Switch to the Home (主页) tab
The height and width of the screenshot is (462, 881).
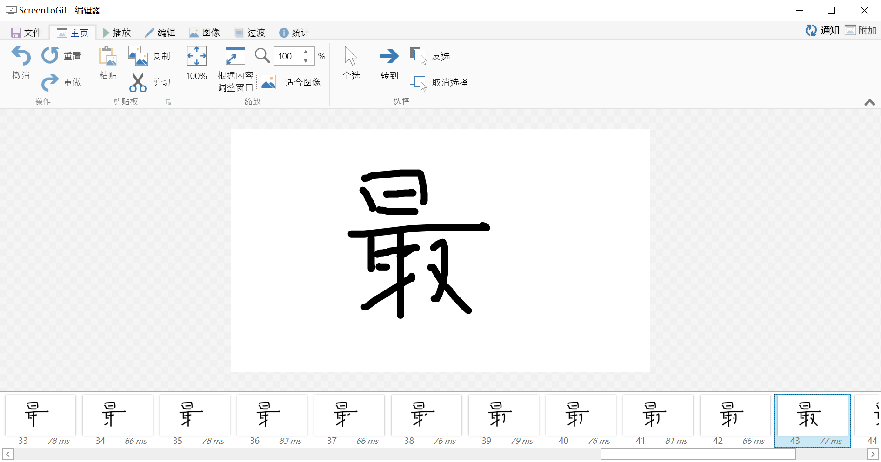pyautogui.click(x=73, y=33)
